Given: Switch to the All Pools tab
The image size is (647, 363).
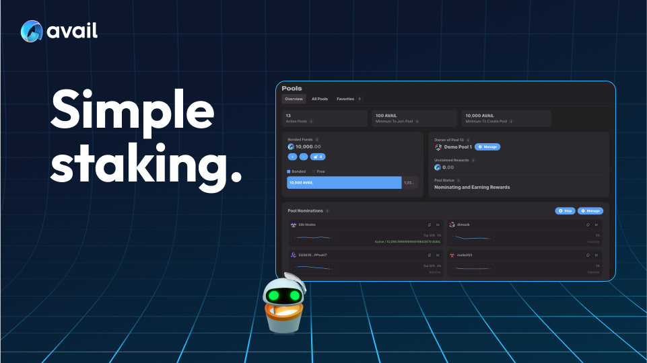Looking at the screenshot, I should [x=320, y=99].
